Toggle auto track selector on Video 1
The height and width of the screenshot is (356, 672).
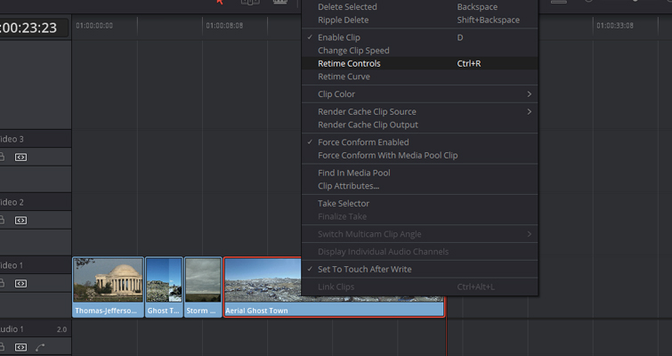coord(20,283)
